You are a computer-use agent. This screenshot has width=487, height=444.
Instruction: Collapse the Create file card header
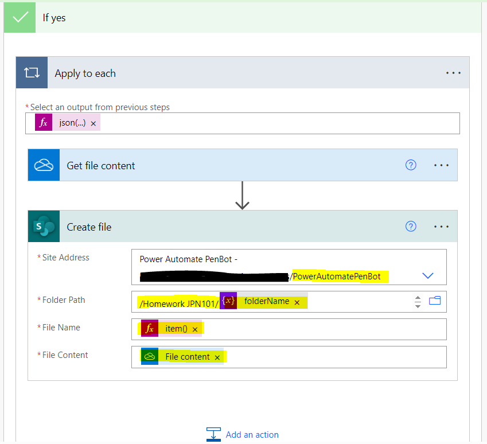pyautogui.click(x=229, y=227)
